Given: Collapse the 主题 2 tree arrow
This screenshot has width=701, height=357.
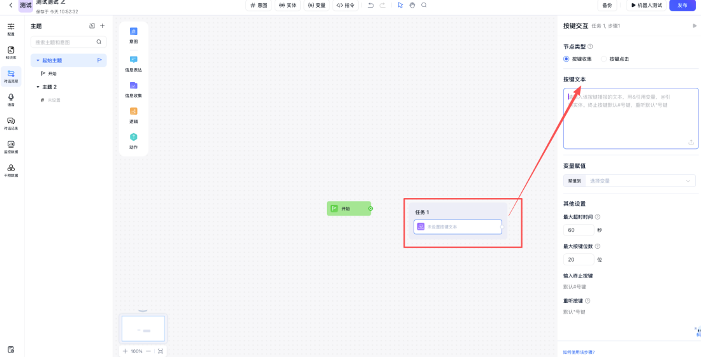Looking at the screenshot, I should 38,87.
